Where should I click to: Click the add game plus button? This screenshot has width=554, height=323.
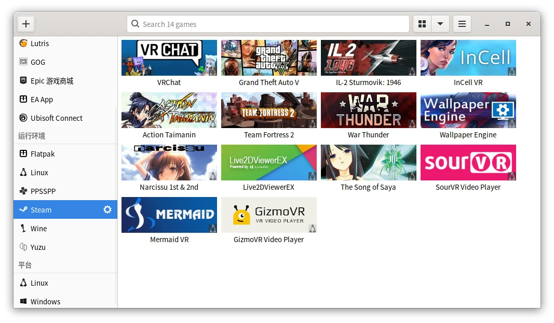click(26, 24)
